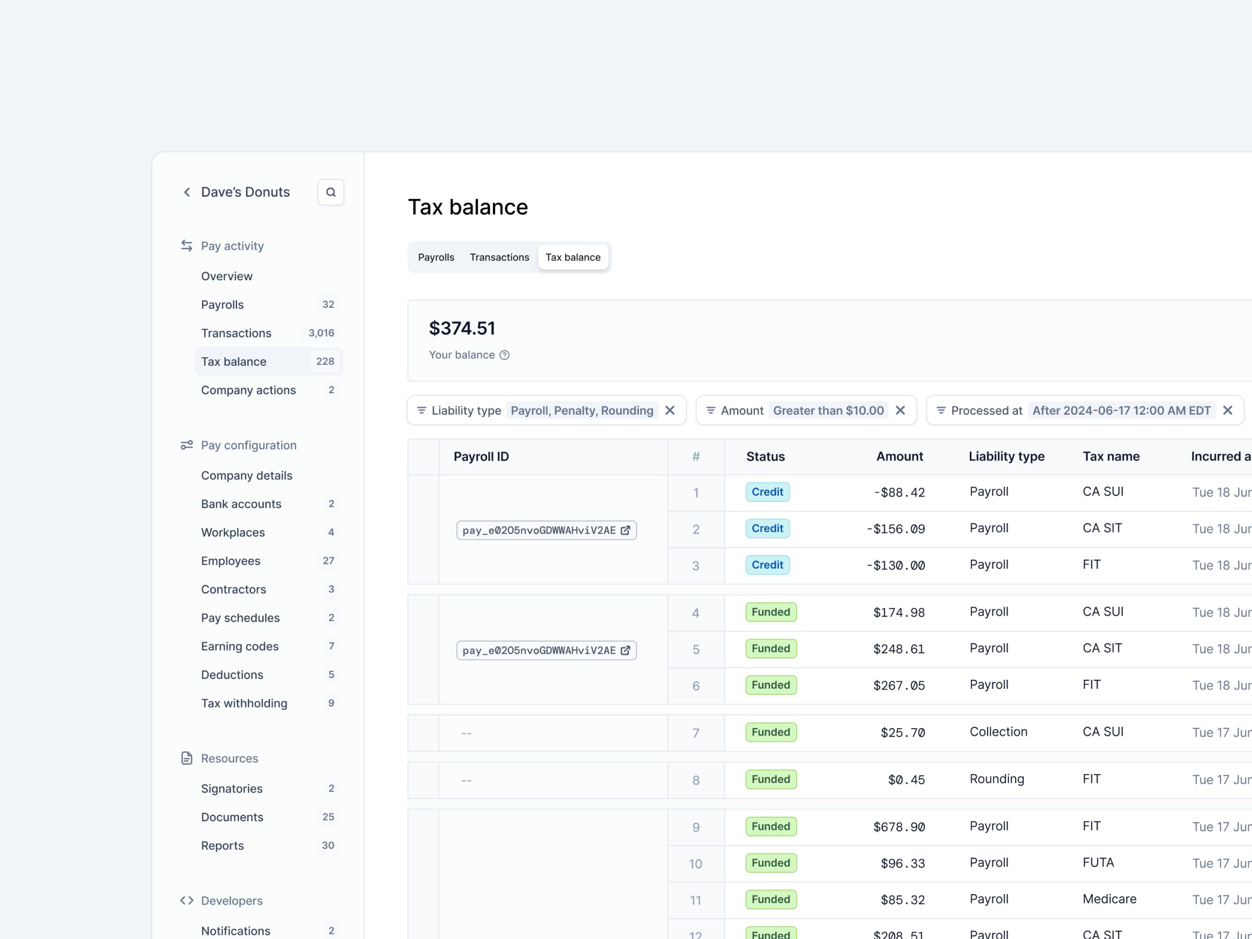Image resolution: width=1252 pixels, height=939 pixels.
Task: Go to Employees in the sidebar
Action: tap(231, 561)
